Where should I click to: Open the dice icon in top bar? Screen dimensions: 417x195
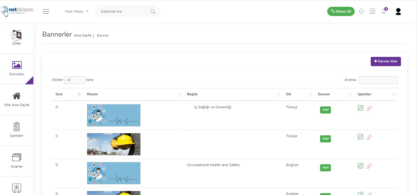(373, 11)
